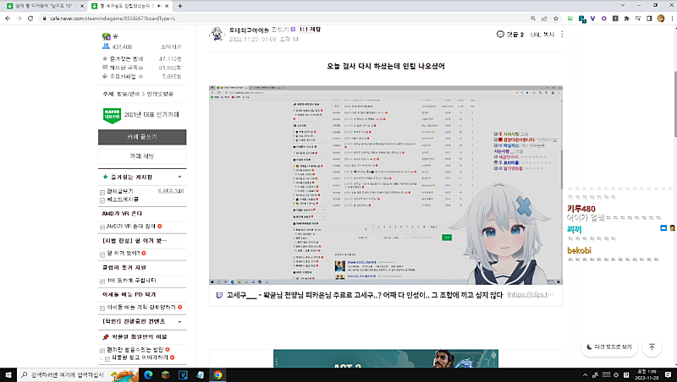Open the taskbar clock and date
The image size is (677, 382).
[x=647, y=374]
